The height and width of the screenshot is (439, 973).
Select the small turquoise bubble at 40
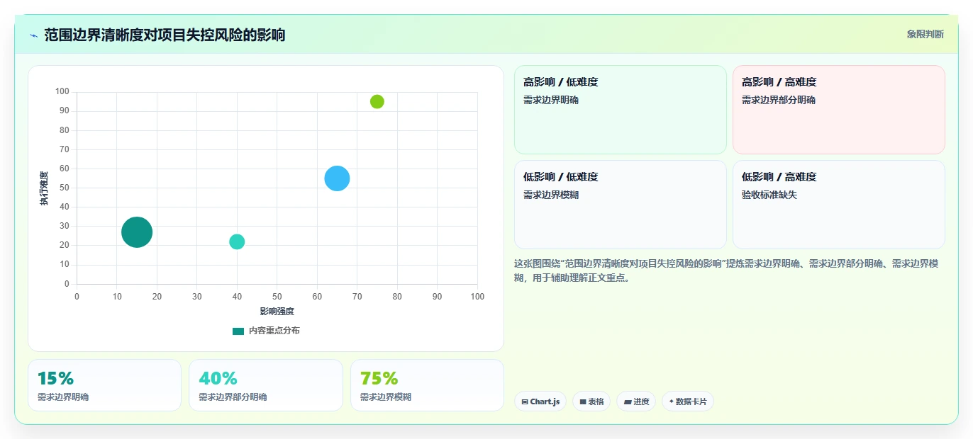(237, 241)
